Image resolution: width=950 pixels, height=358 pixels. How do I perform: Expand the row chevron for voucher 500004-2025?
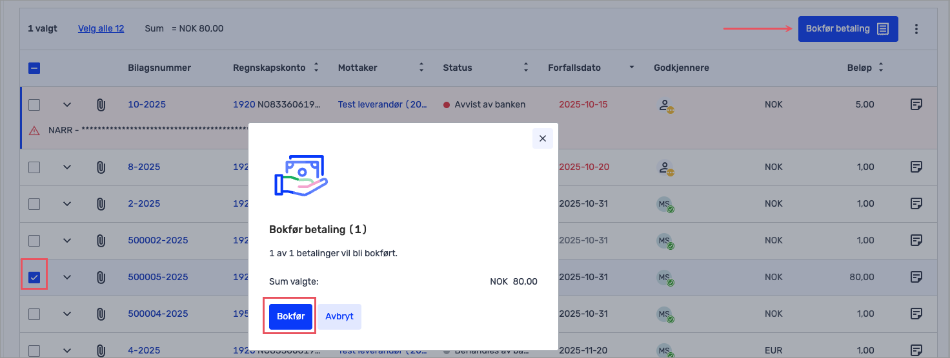(67, 314)
